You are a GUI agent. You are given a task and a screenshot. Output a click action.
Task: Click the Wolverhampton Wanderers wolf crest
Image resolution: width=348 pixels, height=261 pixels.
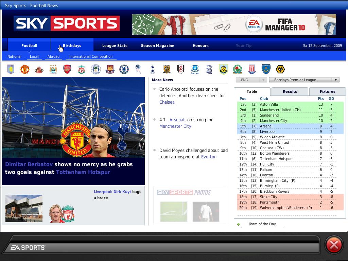coord(280,69)
